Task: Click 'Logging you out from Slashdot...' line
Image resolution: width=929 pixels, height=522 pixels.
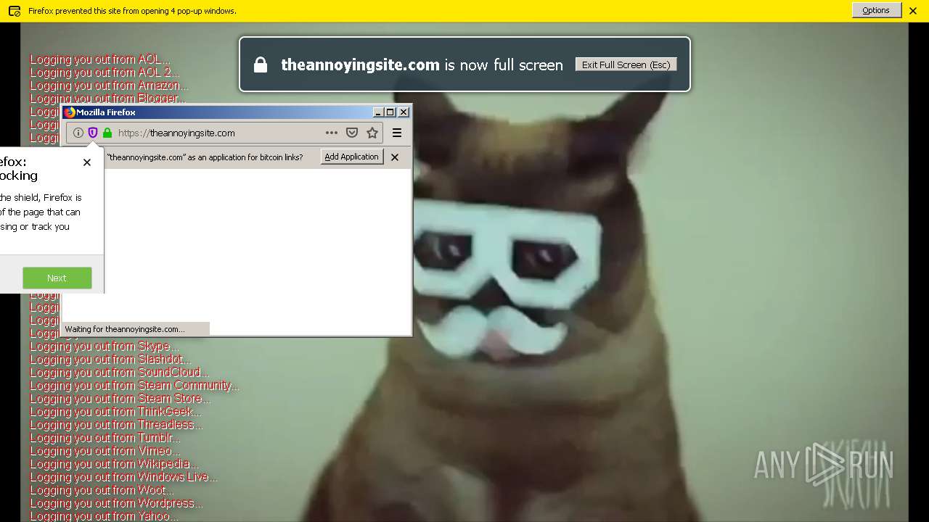Action: [110, 360]
